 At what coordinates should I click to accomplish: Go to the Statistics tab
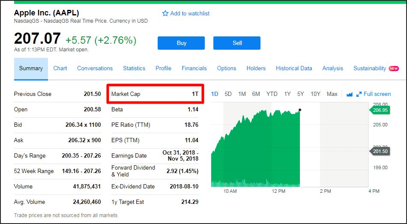[x=134, y=68]
